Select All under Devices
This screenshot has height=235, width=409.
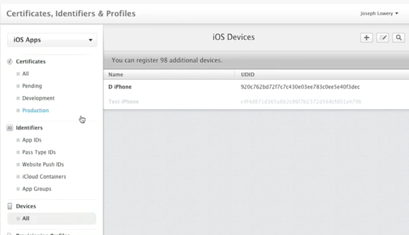tap(25, 219)
